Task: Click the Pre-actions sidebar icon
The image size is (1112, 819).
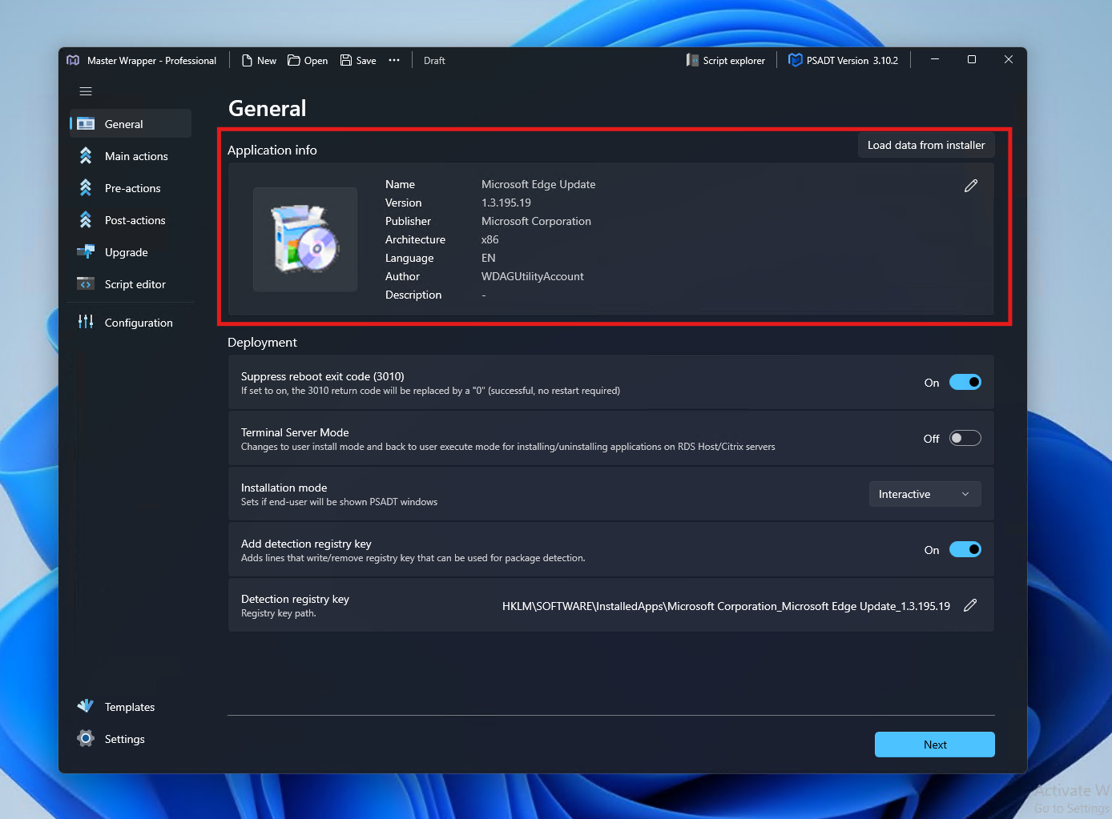Action: point(86,188)
